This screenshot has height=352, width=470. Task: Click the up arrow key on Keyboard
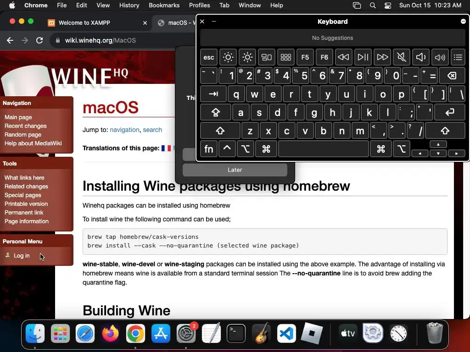438,144
